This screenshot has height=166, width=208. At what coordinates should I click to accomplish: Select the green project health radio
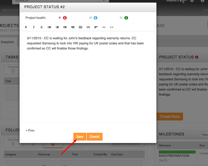click(x=121, y=18)
